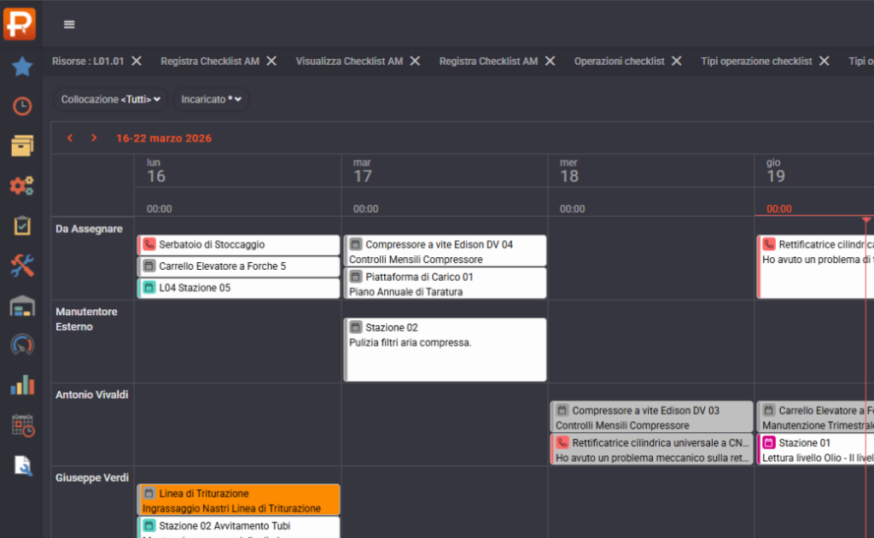This screenshot has width=874, height=538.
Task: Open Carrello Elevatore a Forche 5 event
Action: 239,266
